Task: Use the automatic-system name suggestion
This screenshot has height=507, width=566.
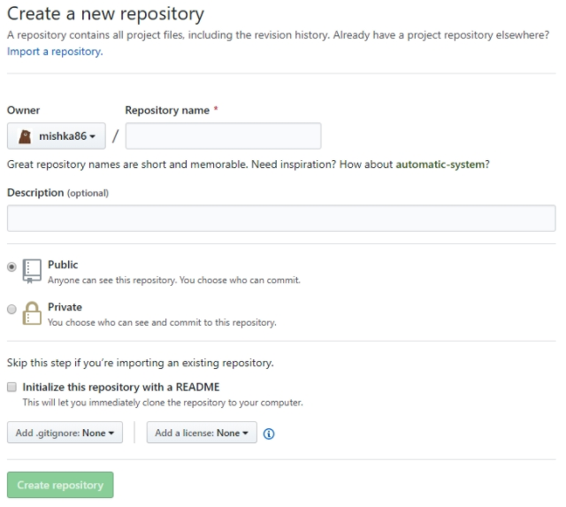Action: pos(440,165)
